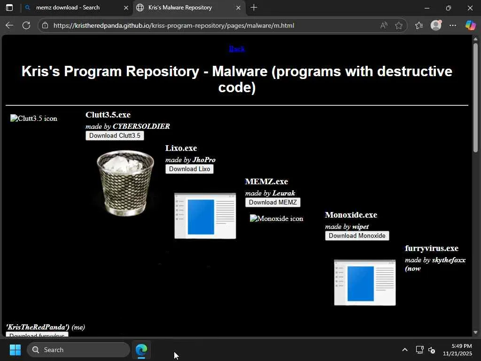Open a new tab with plus button

point(254,8)
